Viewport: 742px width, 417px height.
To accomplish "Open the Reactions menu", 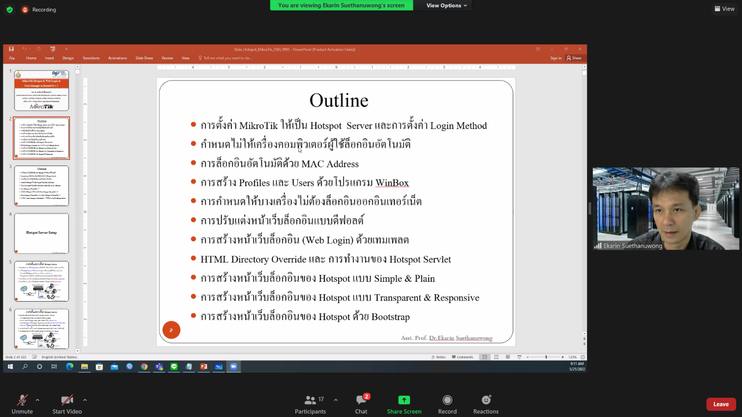I will 486,400.
